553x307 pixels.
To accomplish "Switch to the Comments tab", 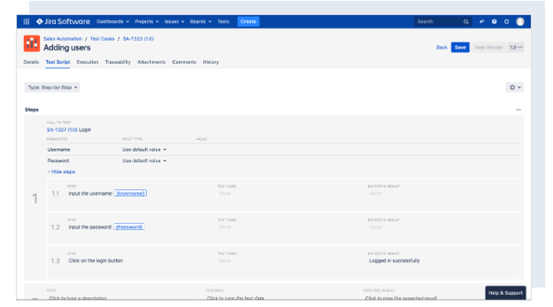I will pyautogui.click(x=184, y=62).
